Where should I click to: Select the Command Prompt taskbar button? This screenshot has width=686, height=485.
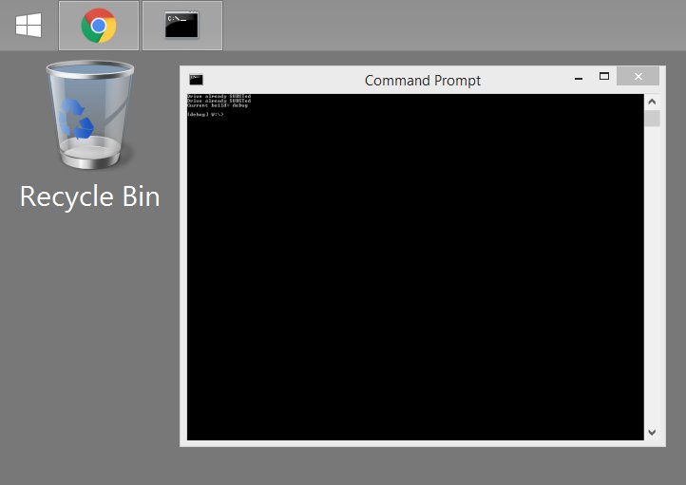tap(182, 26)
